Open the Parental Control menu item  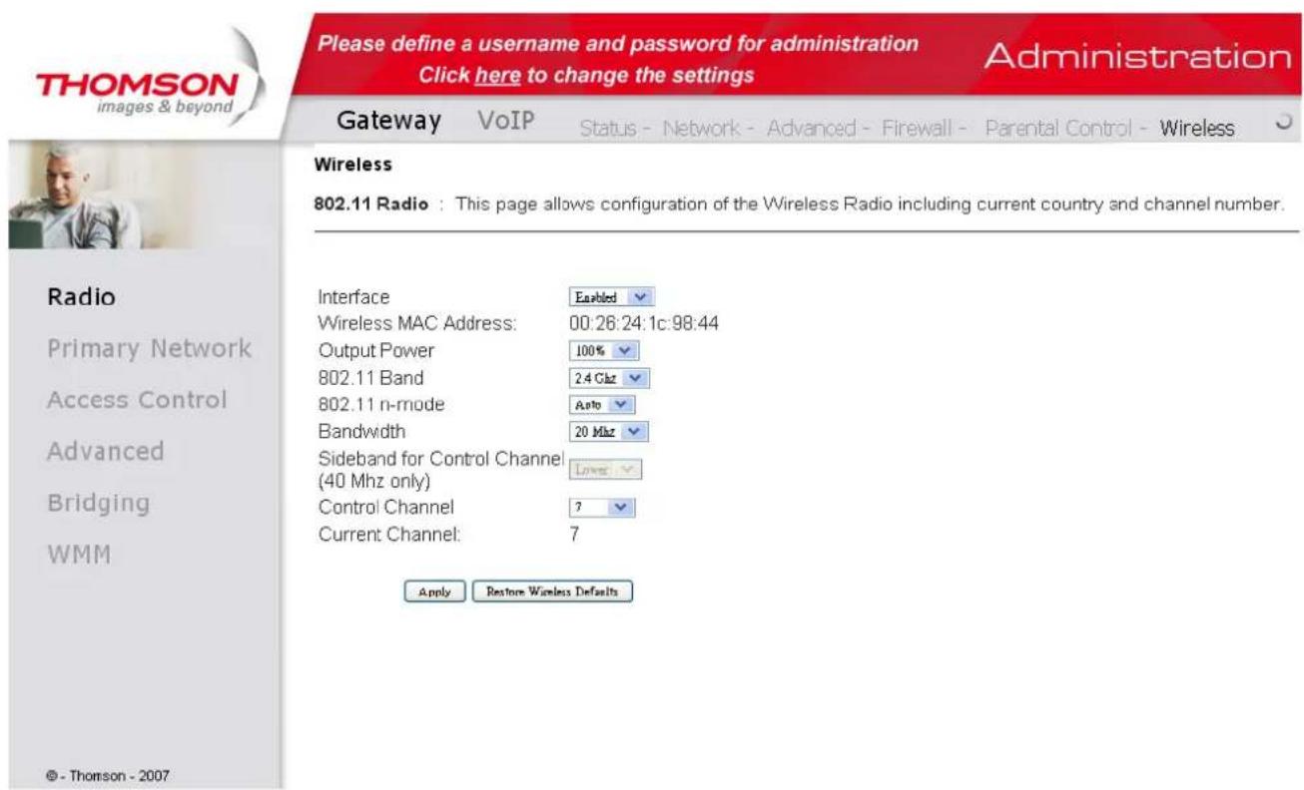click(x=1057, y=128)
